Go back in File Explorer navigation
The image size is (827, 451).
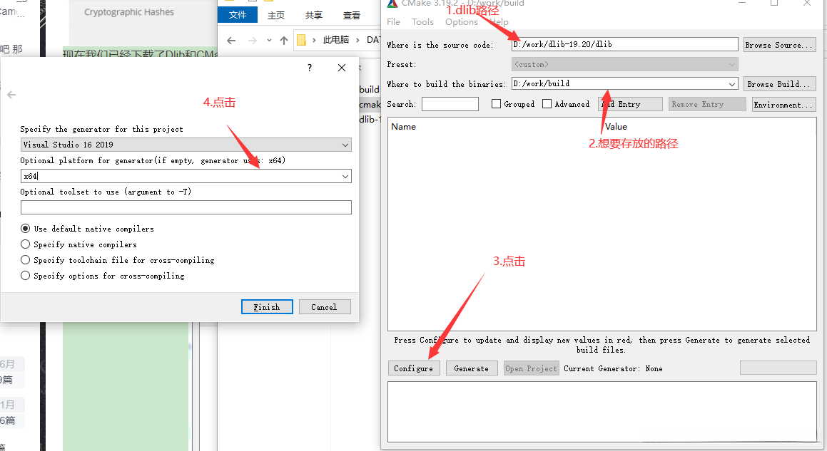point(231,40)
